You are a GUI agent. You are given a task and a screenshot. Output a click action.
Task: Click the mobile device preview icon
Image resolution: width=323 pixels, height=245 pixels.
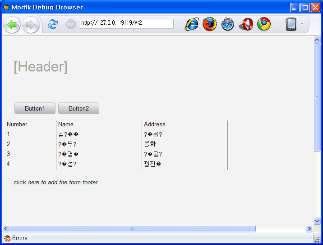(x=291, y=24)
